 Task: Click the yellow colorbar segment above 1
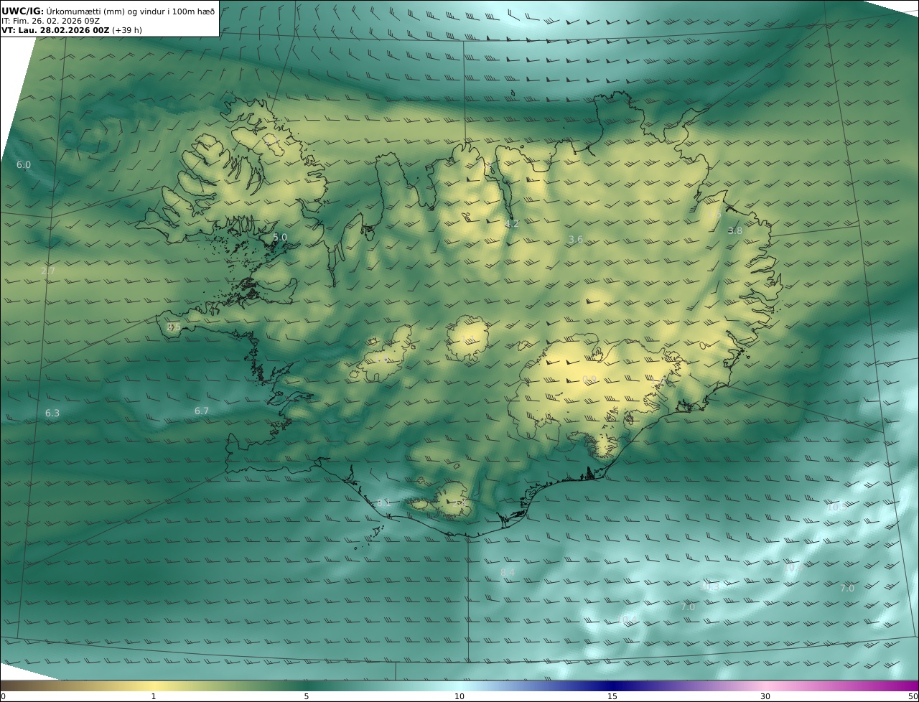pos(154,685)
